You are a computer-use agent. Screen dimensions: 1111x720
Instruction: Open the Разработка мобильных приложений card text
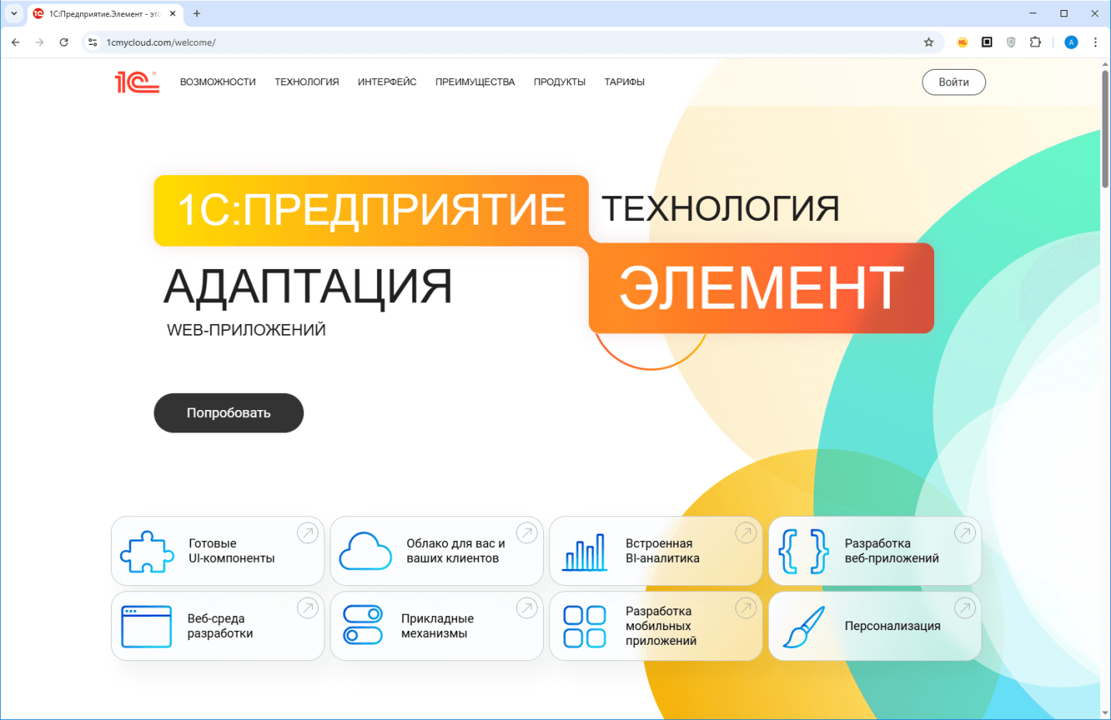[661, 626]
